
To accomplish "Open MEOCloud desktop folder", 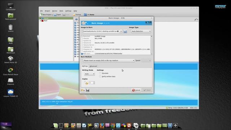I will (x=10, y=50).
